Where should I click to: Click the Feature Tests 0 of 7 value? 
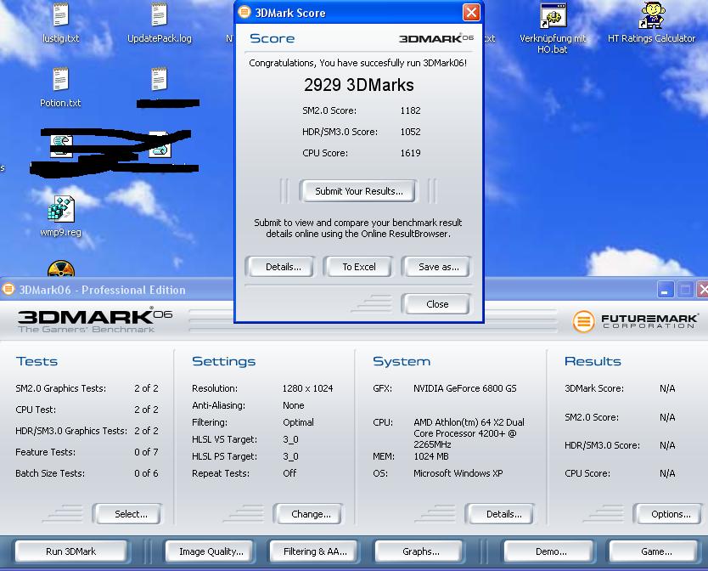pyautogui.click(x=146, y=452)
